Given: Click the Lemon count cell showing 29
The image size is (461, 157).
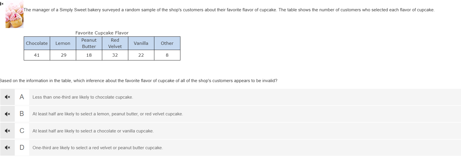Looking at the screenshot, I should 63,55.
